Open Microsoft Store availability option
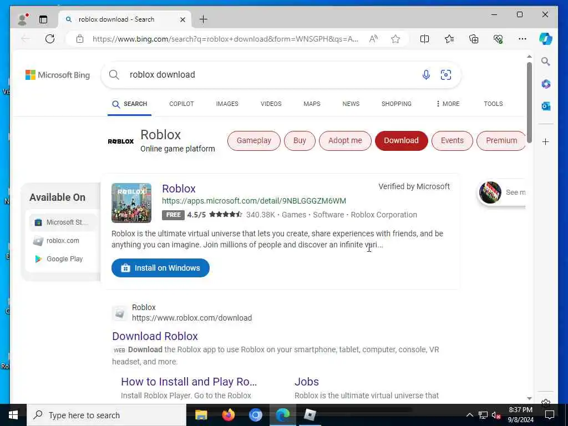 [63, 222]
